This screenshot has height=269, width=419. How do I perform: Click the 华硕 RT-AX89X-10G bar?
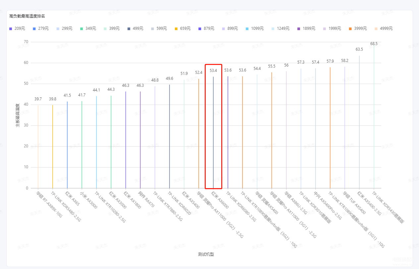[x=38, y=147]
